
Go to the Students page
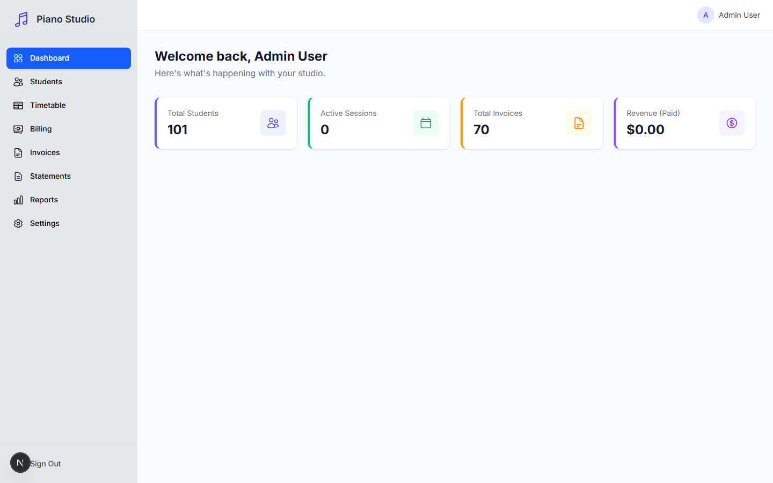69,82
